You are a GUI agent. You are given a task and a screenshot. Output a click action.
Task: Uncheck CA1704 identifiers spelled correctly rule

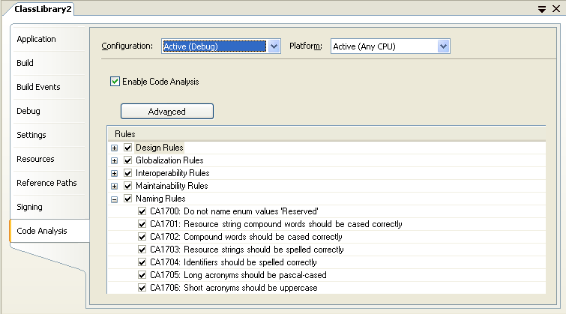[142, 262]
